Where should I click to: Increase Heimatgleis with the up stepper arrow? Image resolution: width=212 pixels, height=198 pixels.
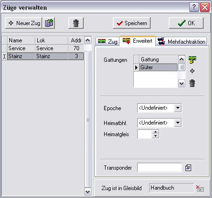click(x=155, y=132)
